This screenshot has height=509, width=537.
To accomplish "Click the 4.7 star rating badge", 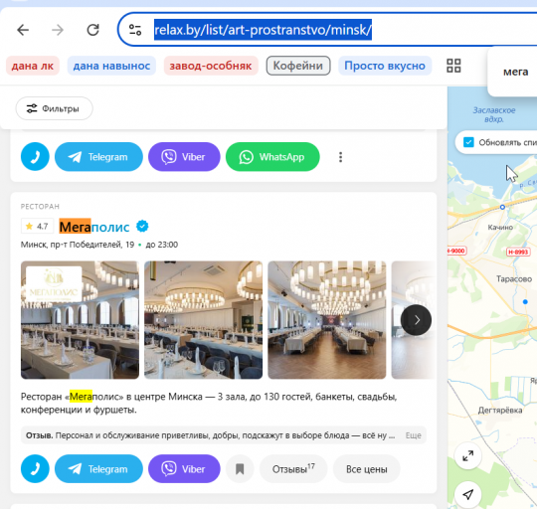I will coord(37,226).
